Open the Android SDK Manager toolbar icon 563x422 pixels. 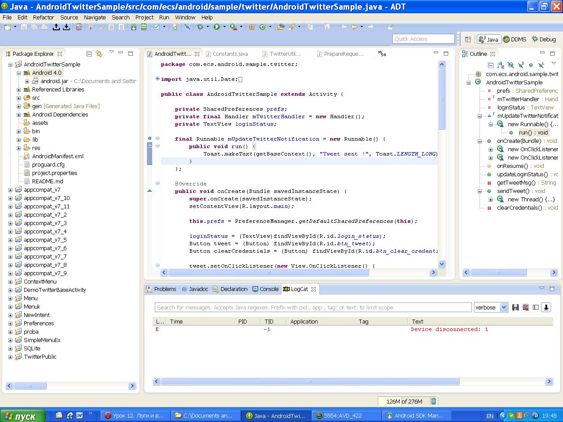click(x=134, y=27)
